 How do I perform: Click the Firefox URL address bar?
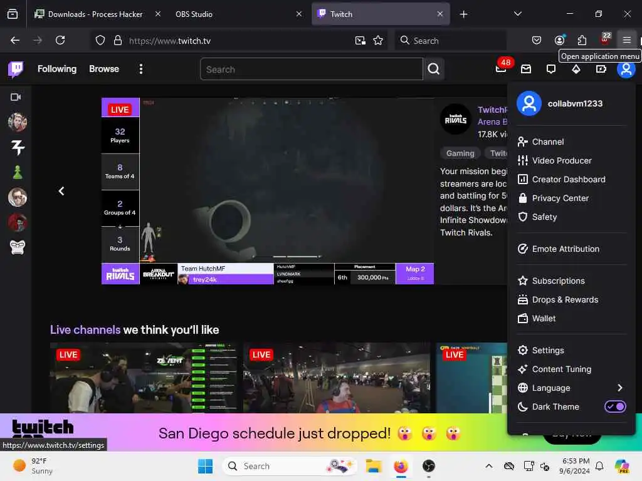[x=238, y=41]
